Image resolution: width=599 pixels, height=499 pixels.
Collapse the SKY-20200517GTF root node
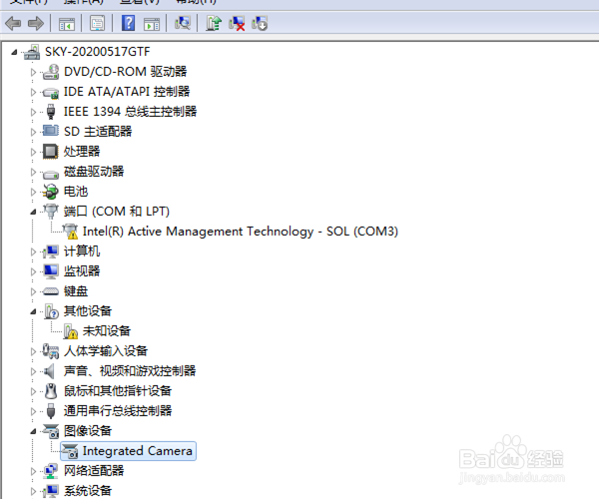(x=14, y=52)
